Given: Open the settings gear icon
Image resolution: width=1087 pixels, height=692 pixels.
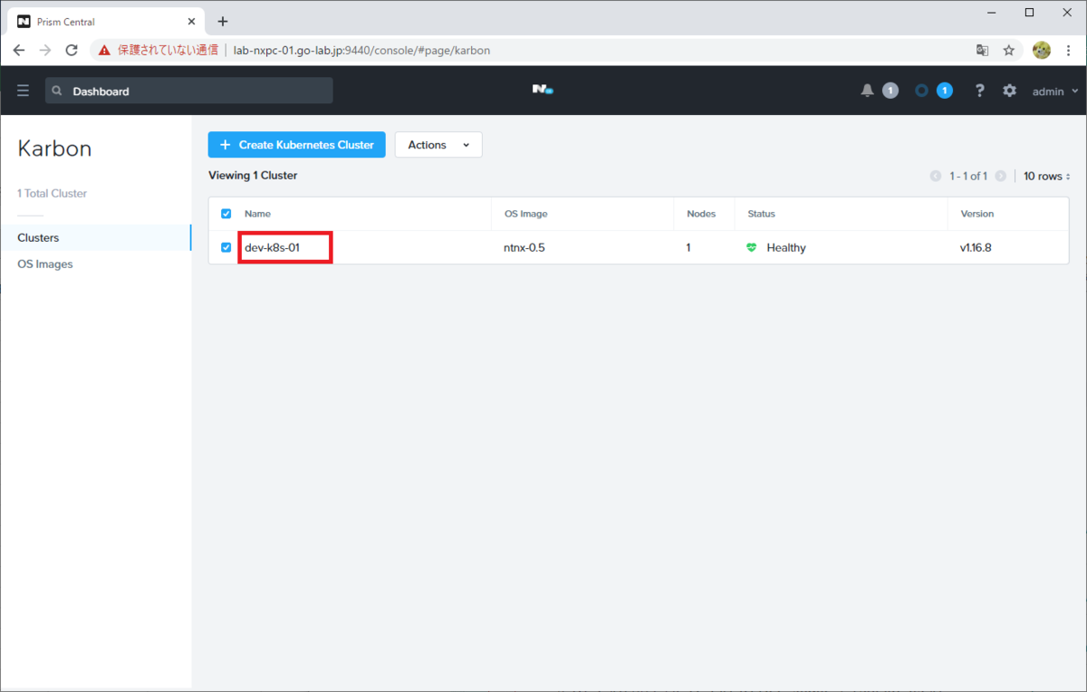Looking at the screenshot, I should click(x=1009, y=91).
